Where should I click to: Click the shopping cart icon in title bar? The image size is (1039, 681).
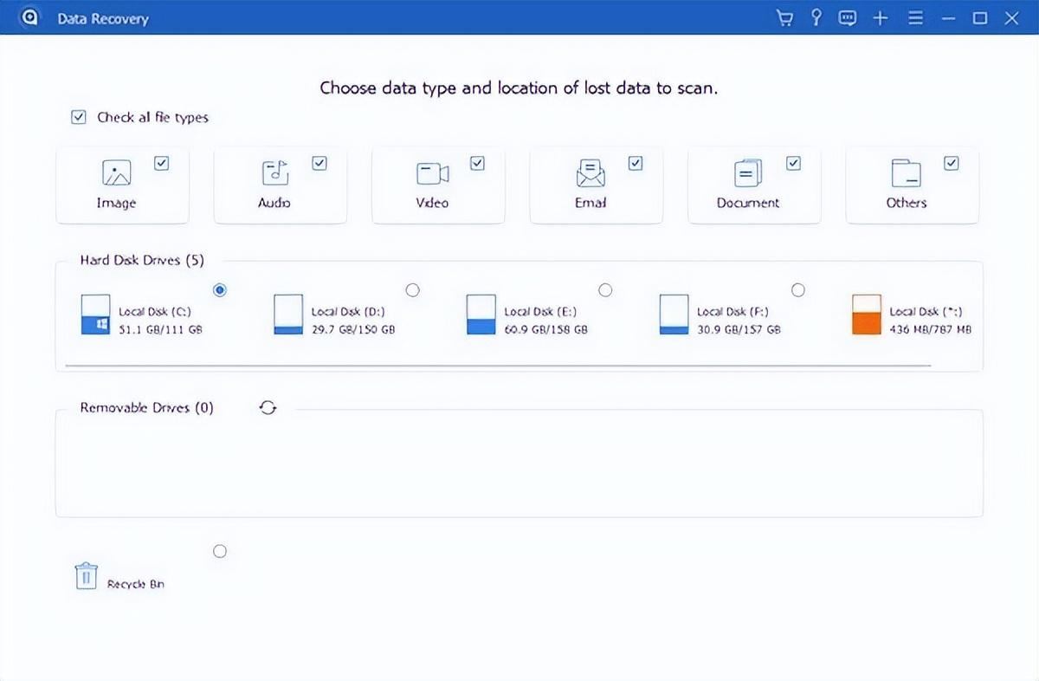[x=784, y=18]
